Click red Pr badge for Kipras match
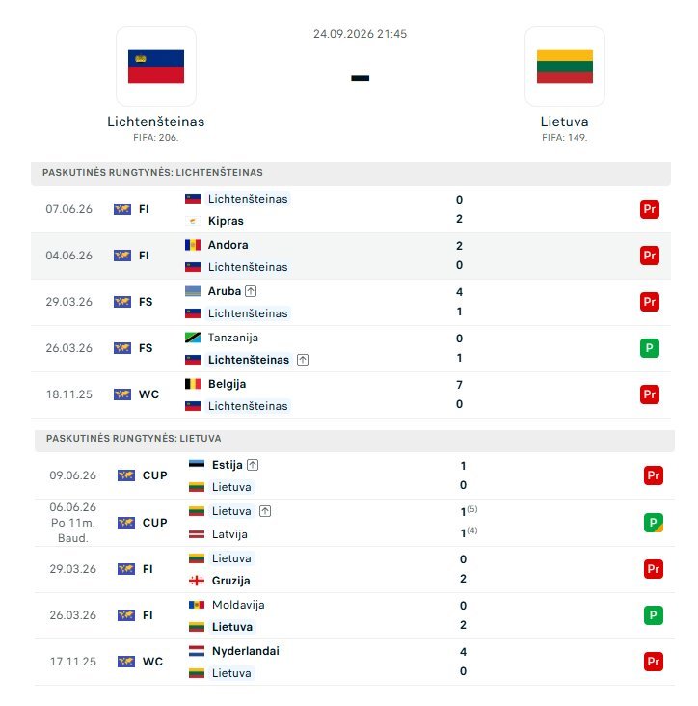The width and height of the screenshot is (698, 706). point(650,209)
